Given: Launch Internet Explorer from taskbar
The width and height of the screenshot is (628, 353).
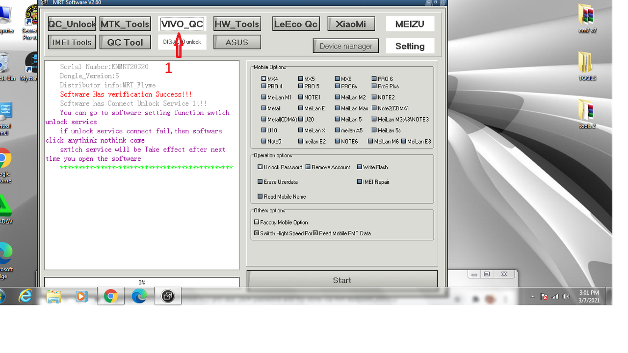Looking at the screenshot, I should click(x=25, y=296).
